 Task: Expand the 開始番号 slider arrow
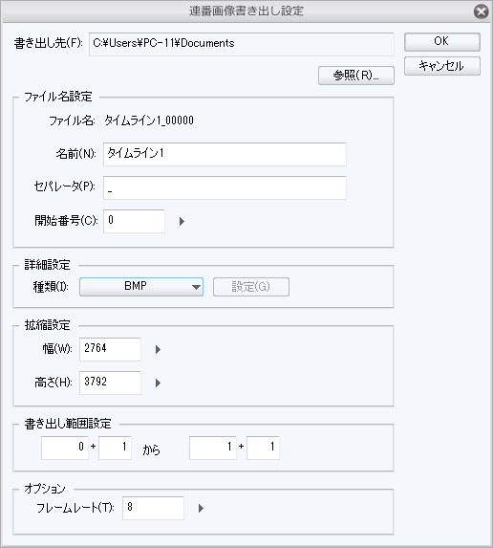pos(182,221)
